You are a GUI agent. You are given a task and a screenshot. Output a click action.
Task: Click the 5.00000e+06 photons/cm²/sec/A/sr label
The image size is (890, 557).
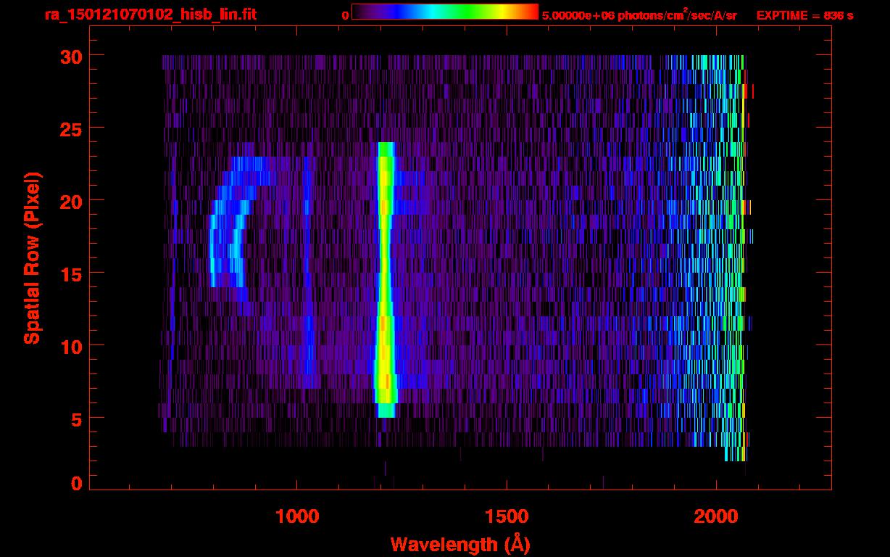(639, 15)
